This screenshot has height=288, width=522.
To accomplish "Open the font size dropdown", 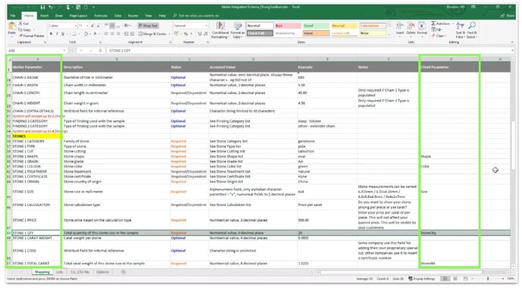I will (x=87, y=26).
